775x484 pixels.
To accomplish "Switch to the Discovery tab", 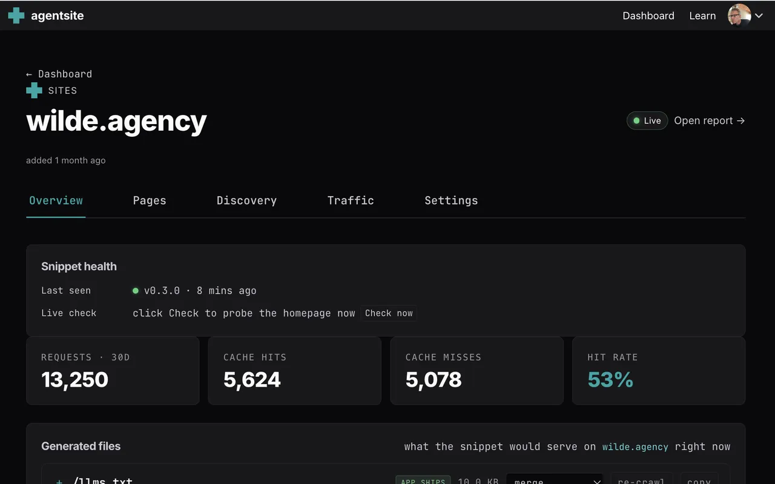I will tap(246, 200).
